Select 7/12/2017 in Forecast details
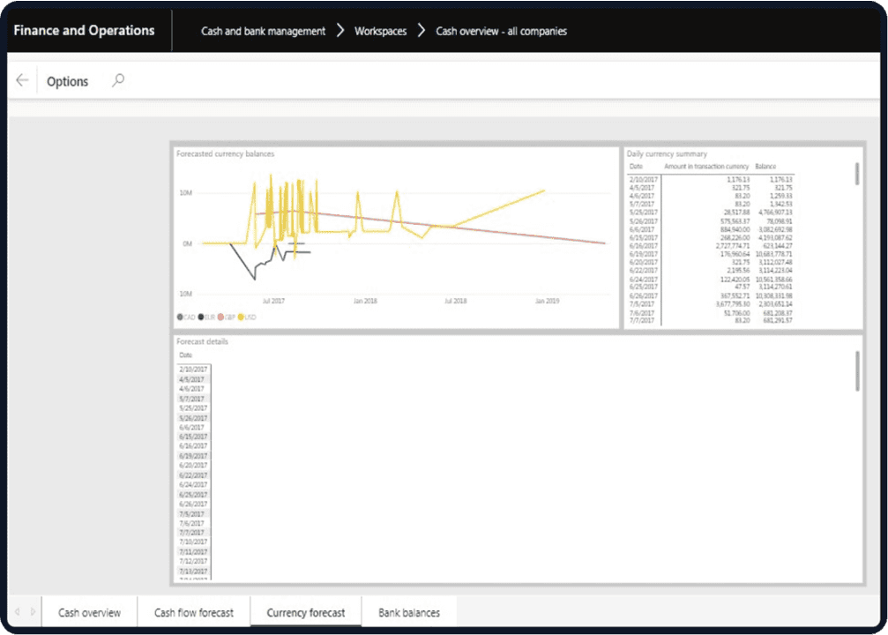The width and height of the screenshot is (888, 635). tap(193, 562)
